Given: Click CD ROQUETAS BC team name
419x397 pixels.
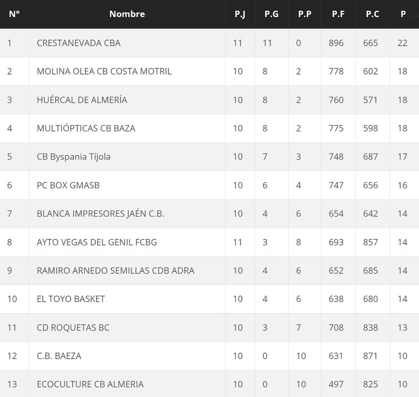Looking at the screenshot, I should click(73, 327).
